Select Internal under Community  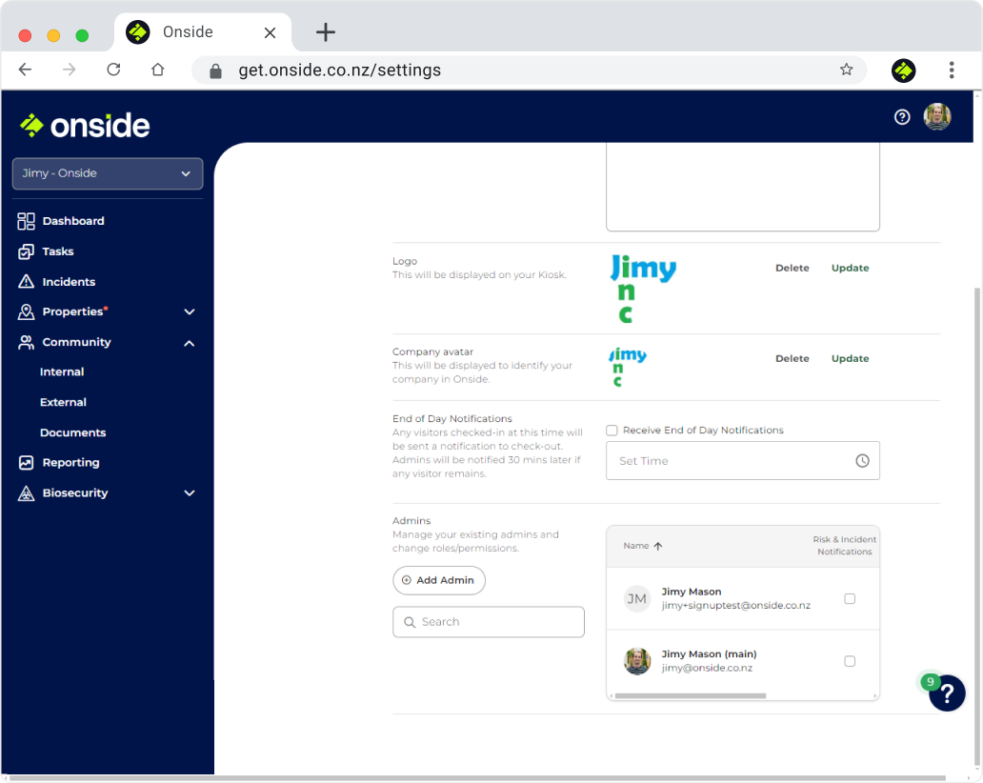coord(61,371)
